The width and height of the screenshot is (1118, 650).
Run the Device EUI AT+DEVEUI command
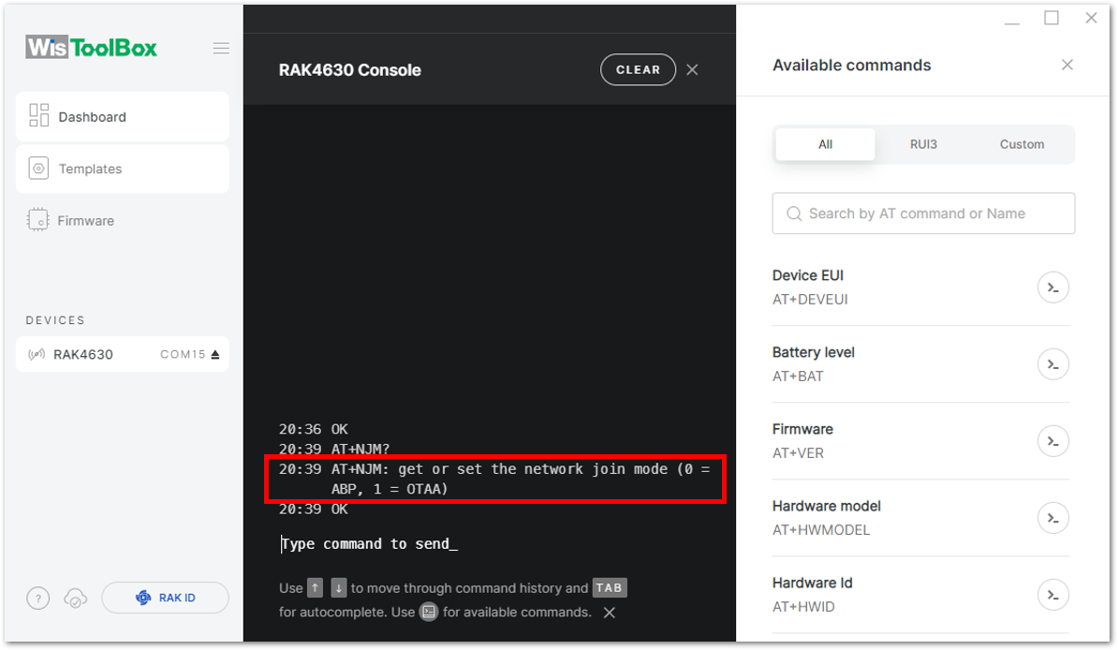[1053, 288]
